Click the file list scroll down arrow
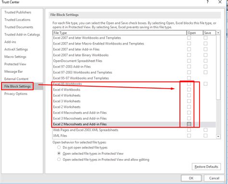The image size is (228, 184). (218, 137)
